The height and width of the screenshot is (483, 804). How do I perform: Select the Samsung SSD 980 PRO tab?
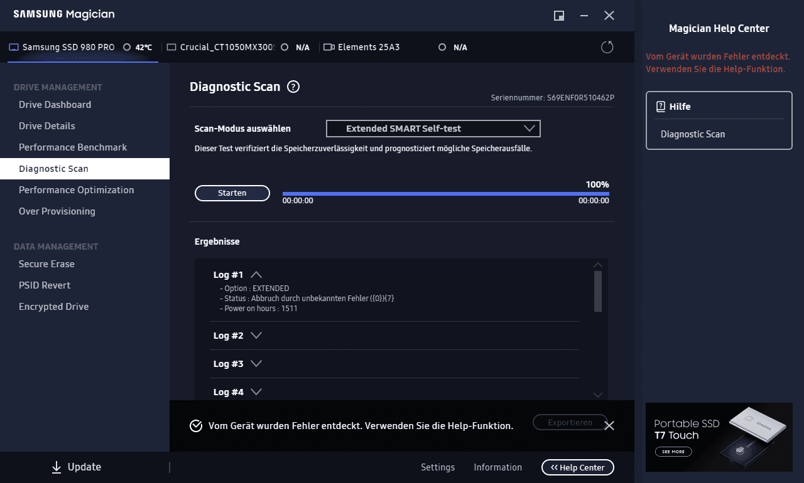(x=68, y=47)
